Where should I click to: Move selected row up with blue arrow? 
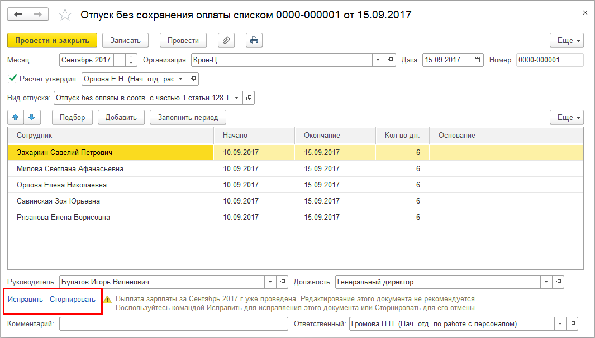tap(16, 117)
